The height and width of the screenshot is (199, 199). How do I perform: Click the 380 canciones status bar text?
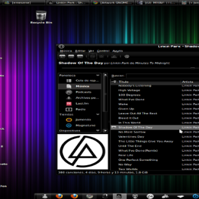103,173
